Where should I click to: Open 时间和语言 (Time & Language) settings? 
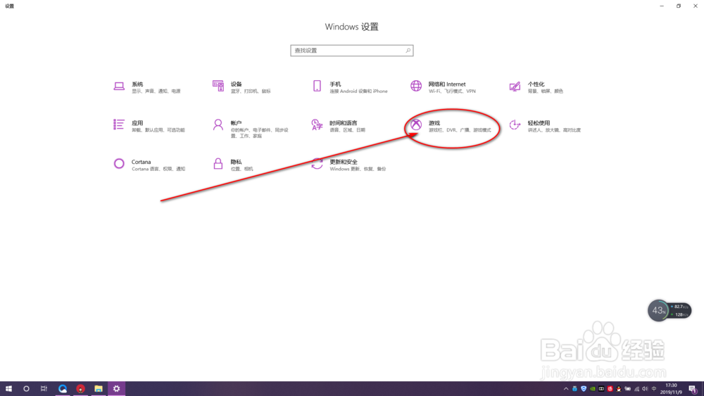pyautogui.click(x=339, y=126)
